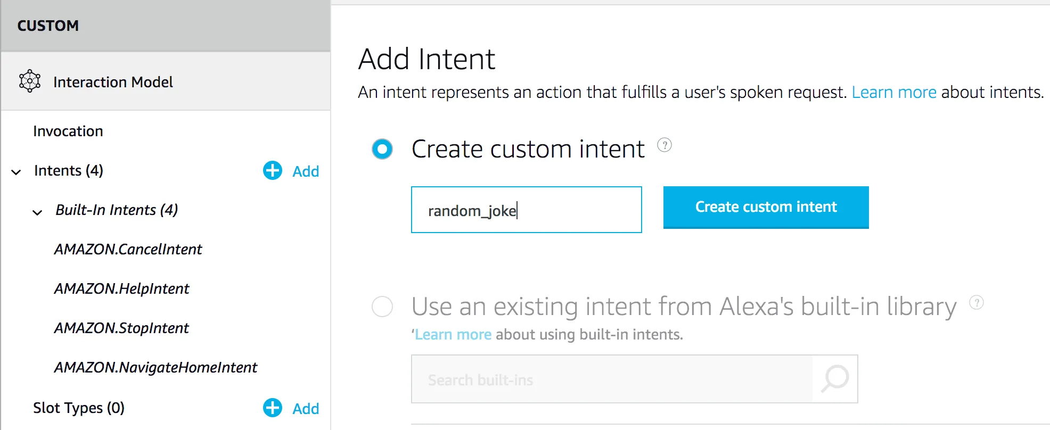Click Add link beside Slot Types
The height and width of the screenshot is (430, 1050).
[306, 409]
